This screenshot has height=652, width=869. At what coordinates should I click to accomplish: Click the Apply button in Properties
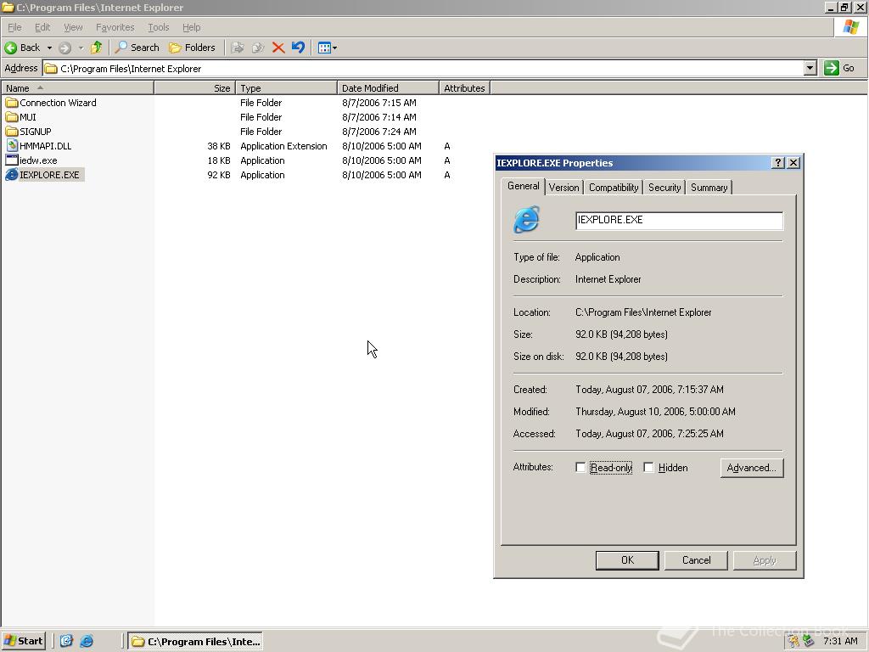[765, 560]
